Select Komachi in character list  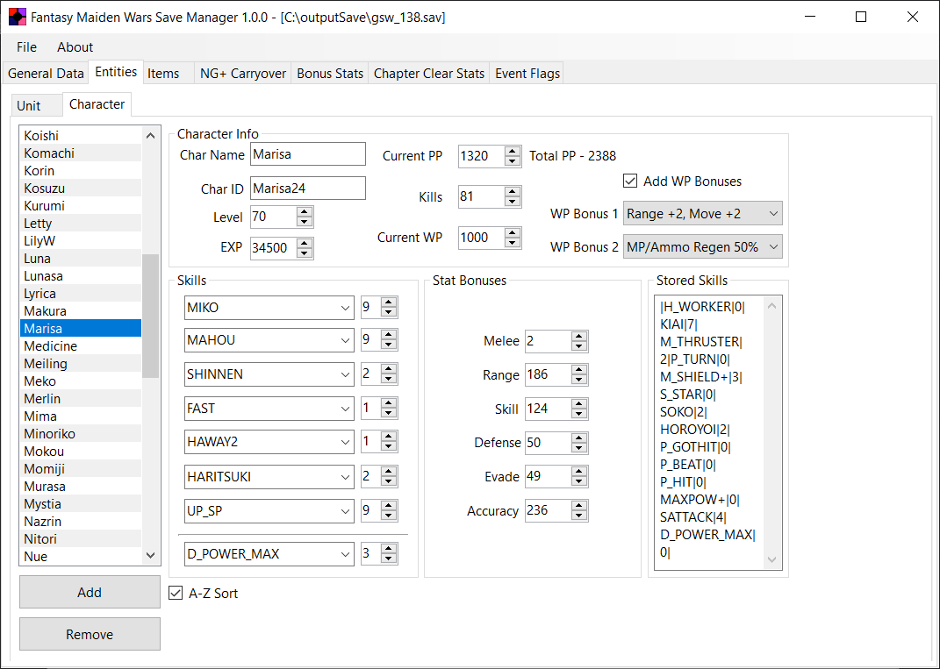81,153
